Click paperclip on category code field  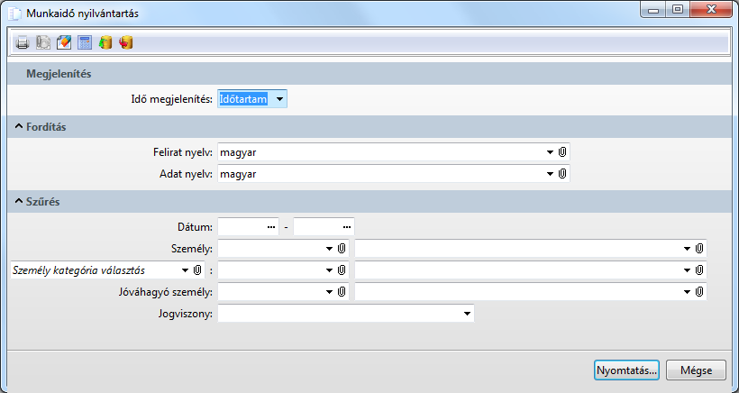342,270
